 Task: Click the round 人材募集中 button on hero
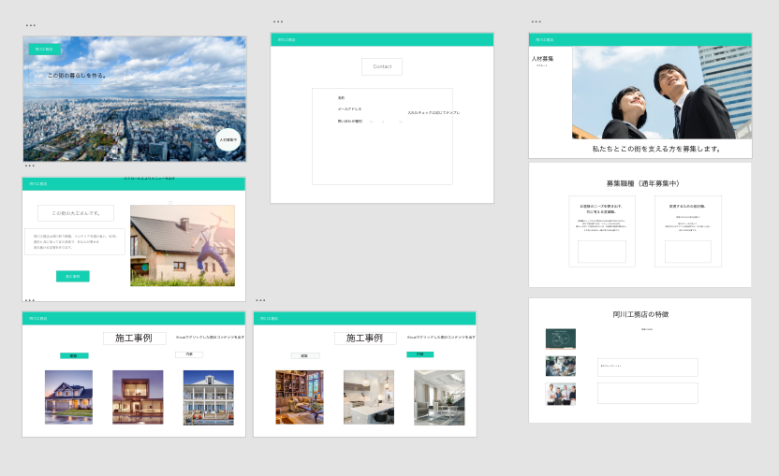pyautogui.click(x=228, y=140)
